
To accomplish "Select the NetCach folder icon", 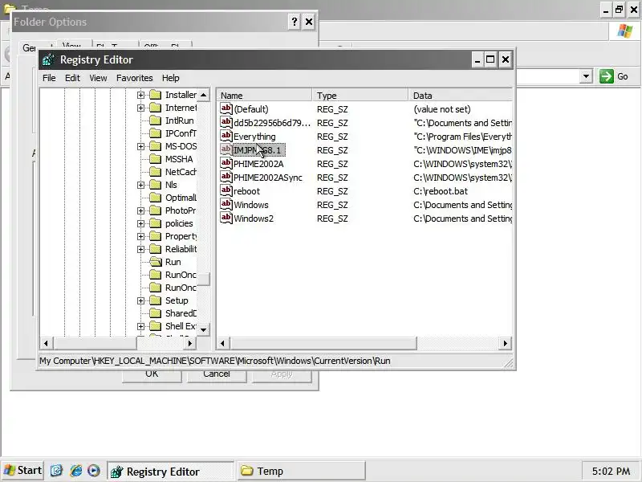I will pos(155,172).
